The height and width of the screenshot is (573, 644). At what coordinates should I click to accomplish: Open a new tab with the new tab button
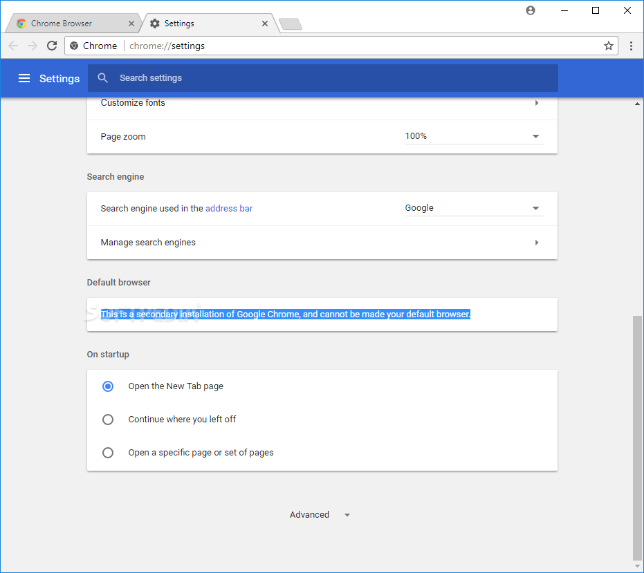[291, 24]
